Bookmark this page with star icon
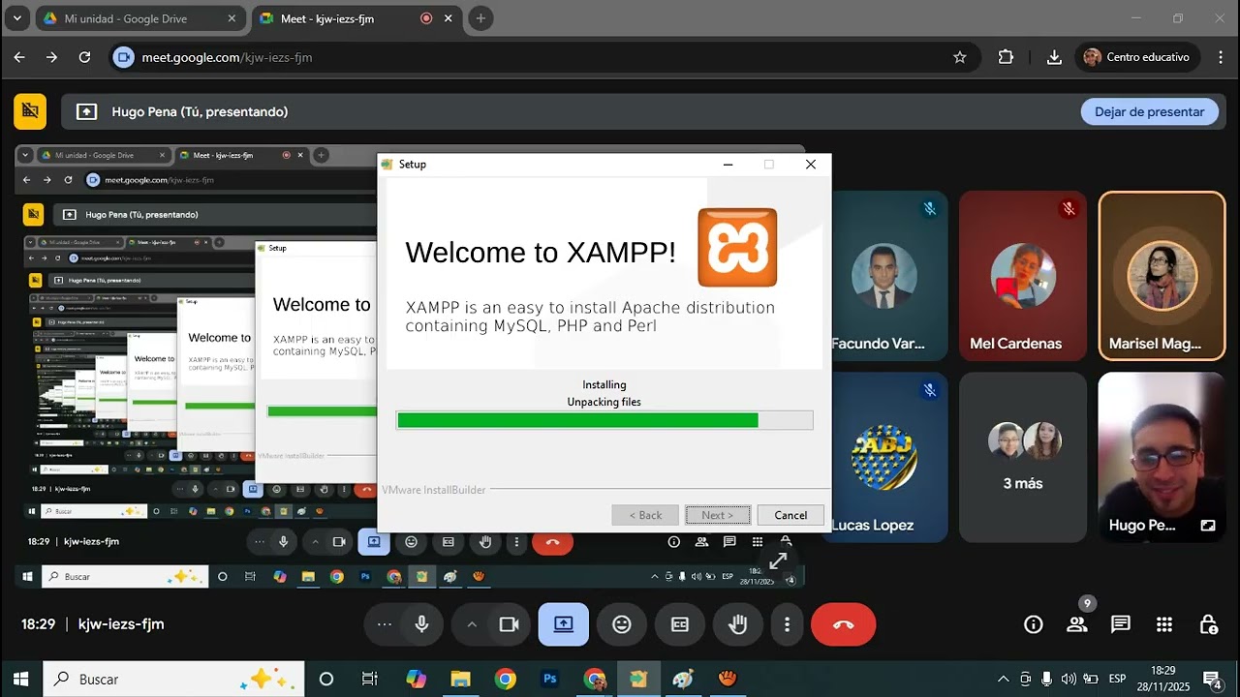 pyautogui.click(x=960, y=57)
